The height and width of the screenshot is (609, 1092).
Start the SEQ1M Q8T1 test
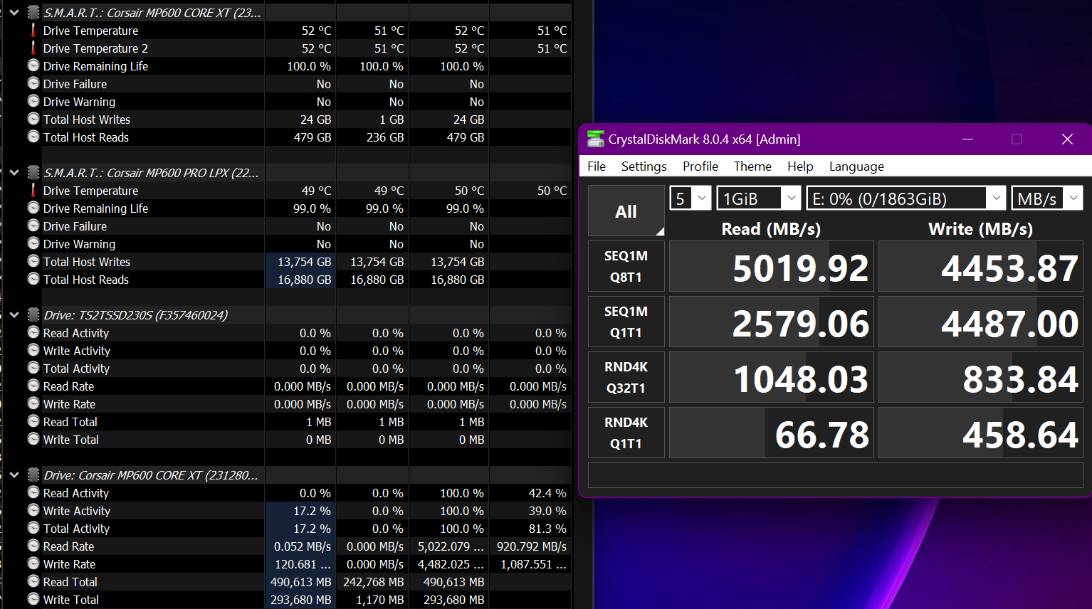(x=626, y=266)
